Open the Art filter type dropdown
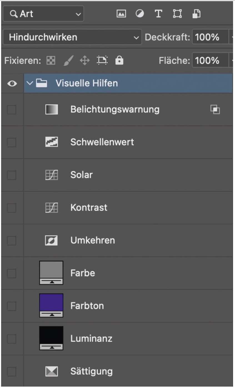235x388 pixels. 43,14
